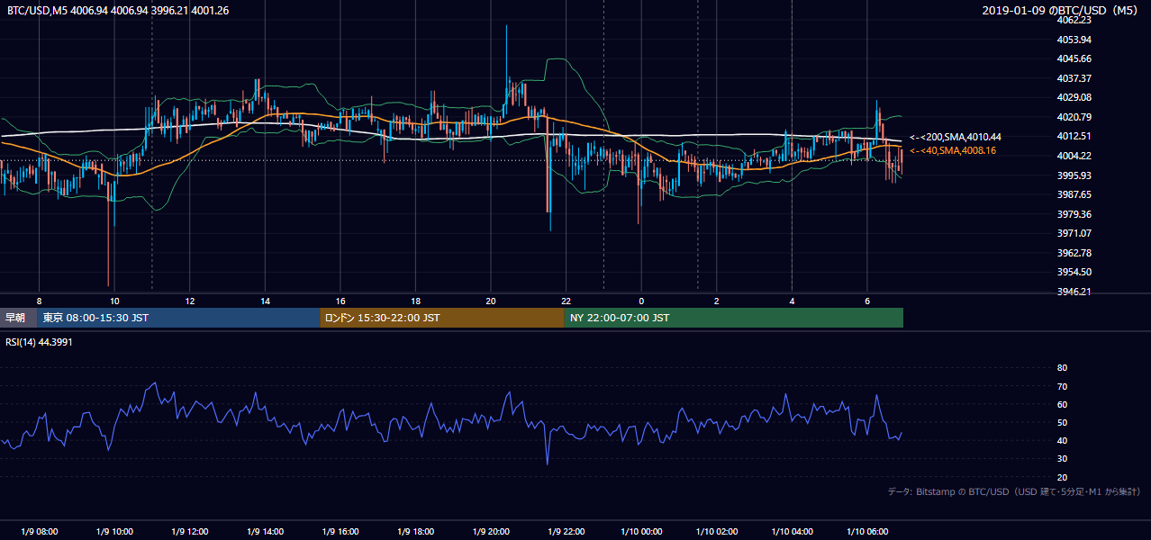
Task: Select the 東京 08:00-15:30 JST session bar
Action: [x=178, y=318]
